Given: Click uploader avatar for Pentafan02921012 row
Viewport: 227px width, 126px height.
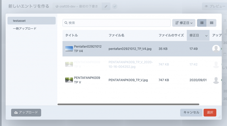Looking at the screenshot, I should tap(216, 49).
